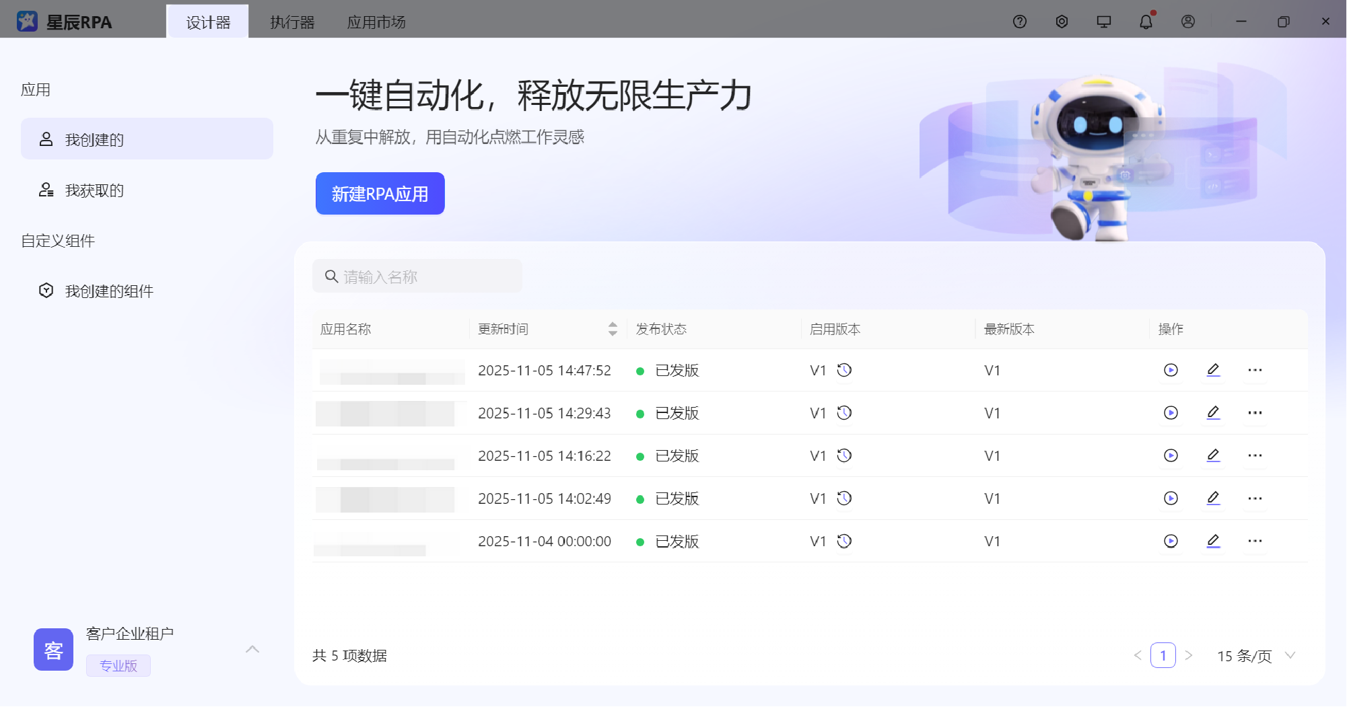Sort the list by 更新时间 column
The height and width of the screenshot is (707, 1347).
[x=612, y=329]
